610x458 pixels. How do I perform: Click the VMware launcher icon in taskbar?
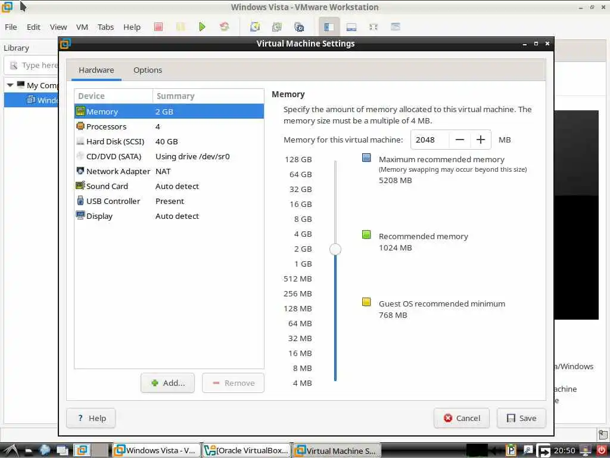point(82,451)
